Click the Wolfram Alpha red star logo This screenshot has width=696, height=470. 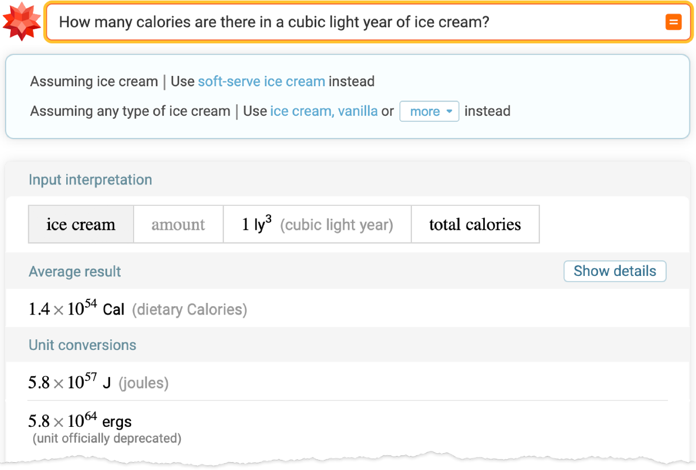[21, 22]
